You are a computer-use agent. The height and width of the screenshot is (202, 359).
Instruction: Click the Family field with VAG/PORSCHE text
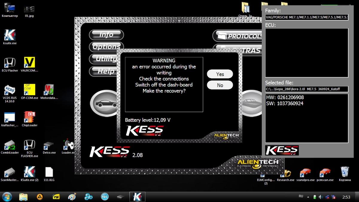[x=307, y=17]
